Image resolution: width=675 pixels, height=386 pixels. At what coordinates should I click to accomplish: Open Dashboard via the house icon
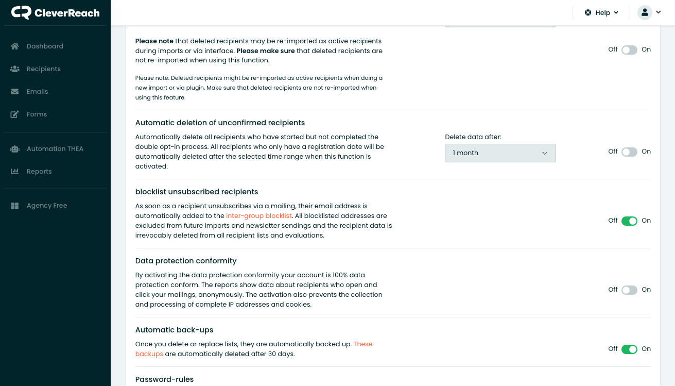tap(15, 46)
